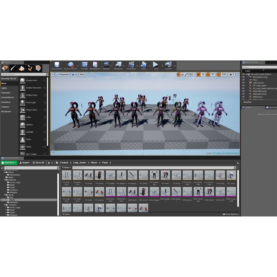This screenshot has width=277, height=277.
Task: Select the Paint mode brush icon
Action: pyautogui.click(x=13, y=68)
